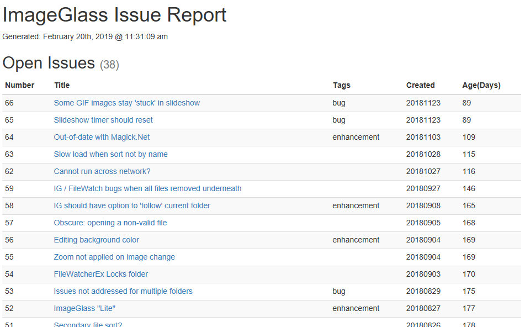
Task: Click age value 175
Action: (x=469, y=291)
